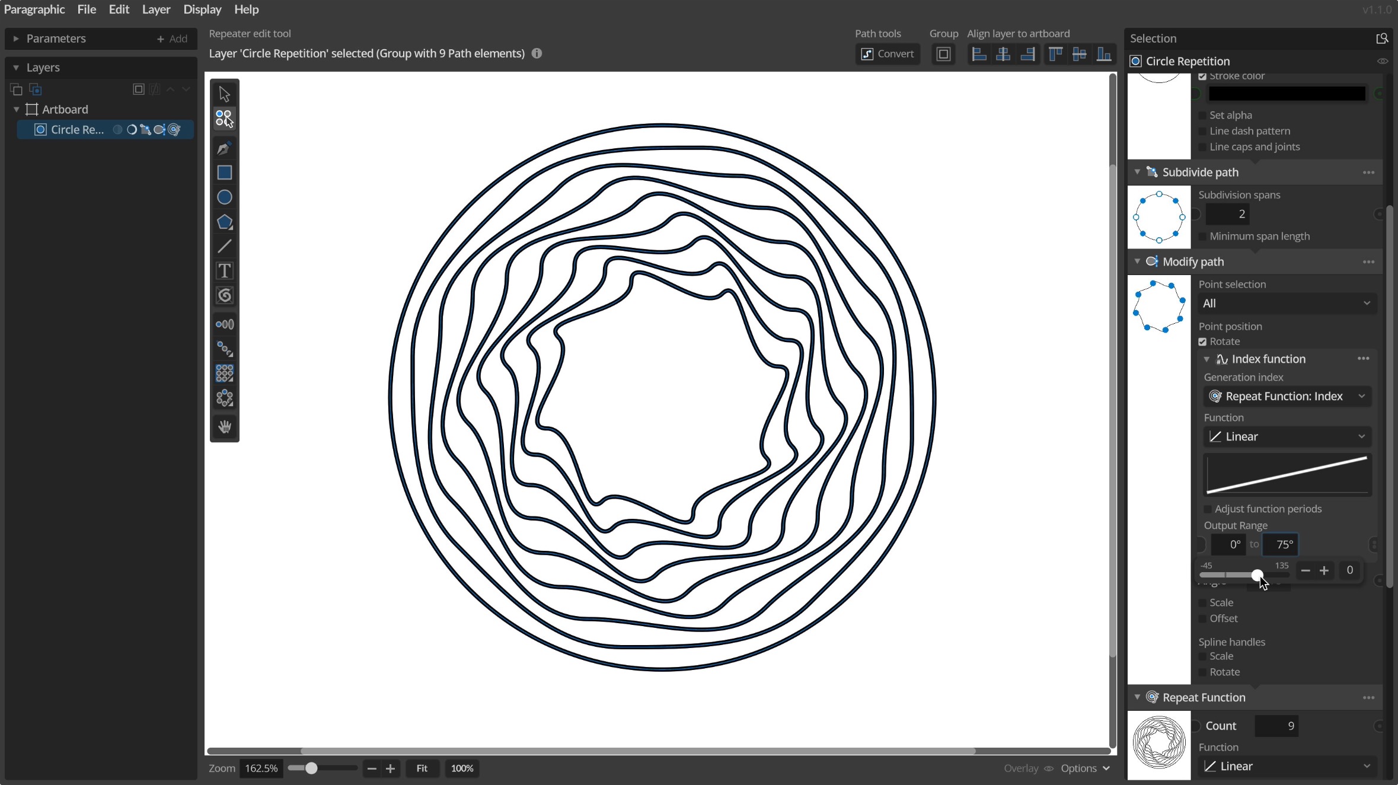Enable Adjust function periods checkbox
The width and height of the screenshot is (1398, 785).
coord(1208,509)
